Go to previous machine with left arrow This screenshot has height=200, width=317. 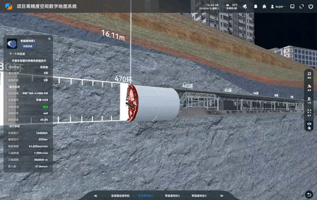pyautogui.click(x=96, y=196)
